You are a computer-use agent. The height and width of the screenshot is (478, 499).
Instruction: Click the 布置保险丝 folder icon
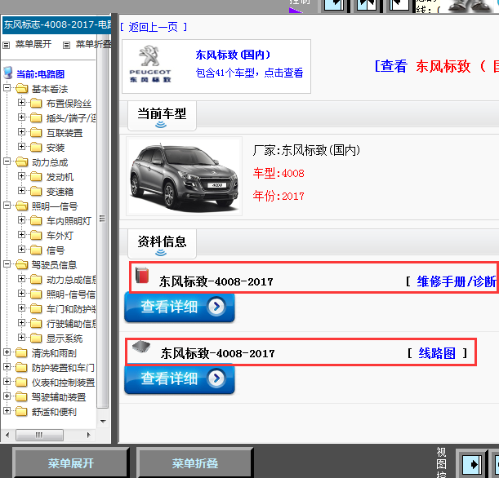click(x=36, y=104)
